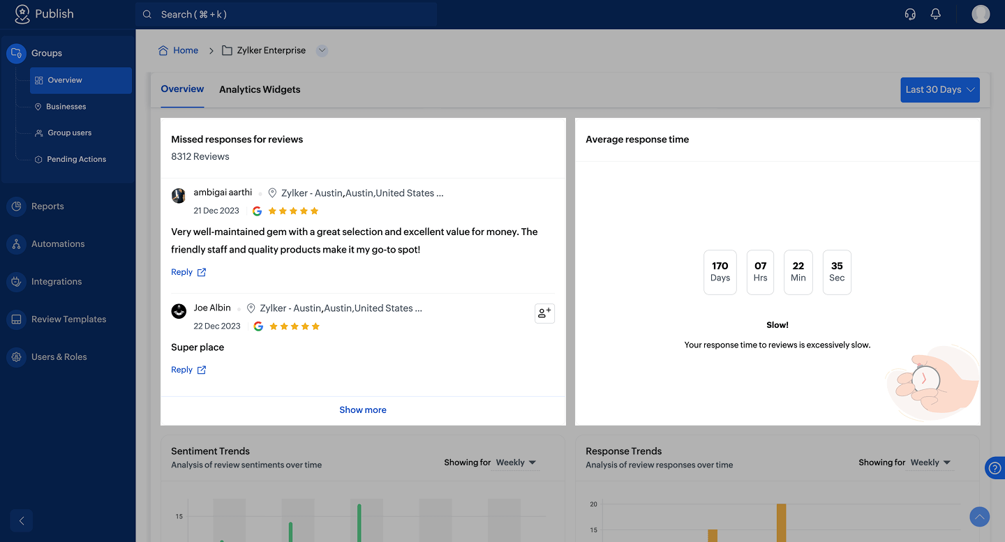The width and height of the screenshot is (1005, 542).
Task: Open Businesses in the sidebar
Action: pyautogui.click(x=66, y=107)
